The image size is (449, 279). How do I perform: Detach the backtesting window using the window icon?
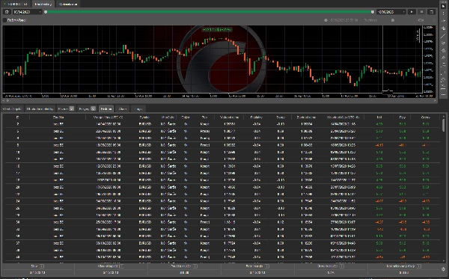[x=431, y=12]
